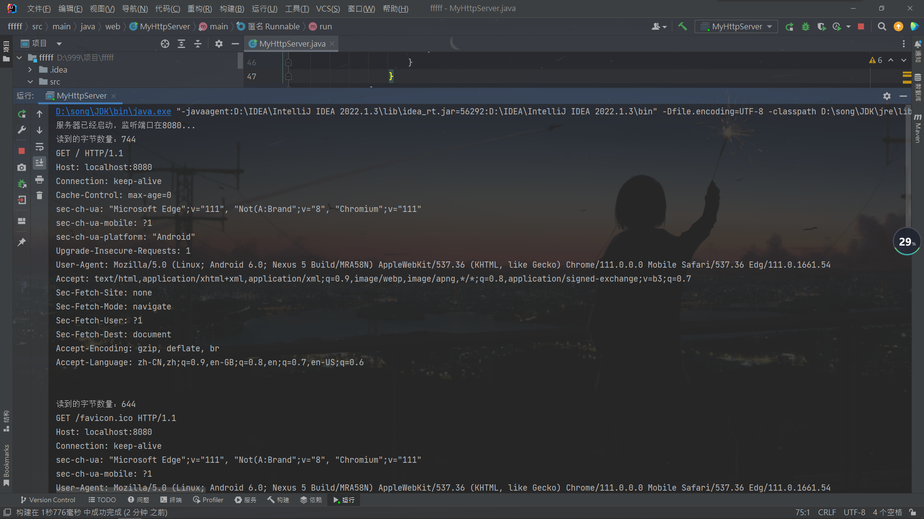Viewport: 924px width, 519px height.
Task: Open search everywhere magnifier icon
Action: (882, 27)
